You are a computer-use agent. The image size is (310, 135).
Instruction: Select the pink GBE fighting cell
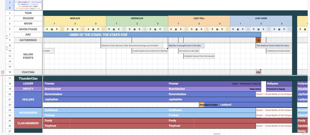tap(258, 72)
